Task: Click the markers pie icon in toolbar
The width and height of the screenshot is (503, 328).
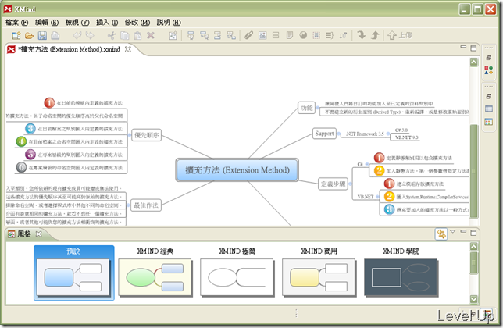Action: pyautogui.click(x=303, y=35)
